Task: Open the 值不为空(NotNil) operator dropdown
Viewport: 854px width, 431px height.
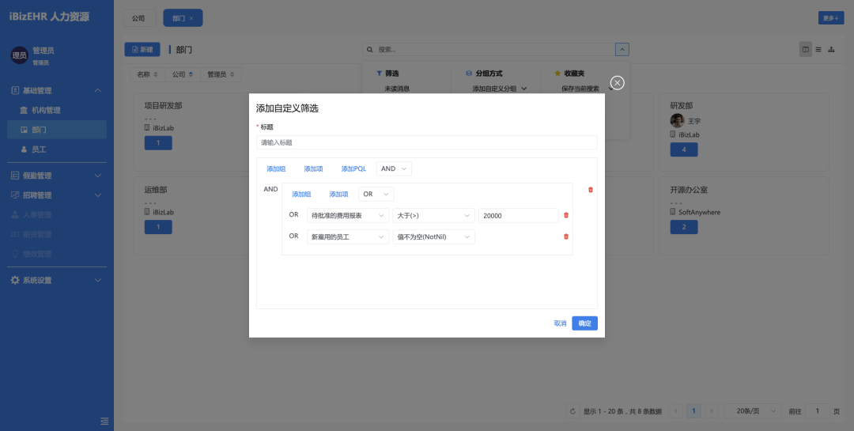Action: click(x=433, y=236)
